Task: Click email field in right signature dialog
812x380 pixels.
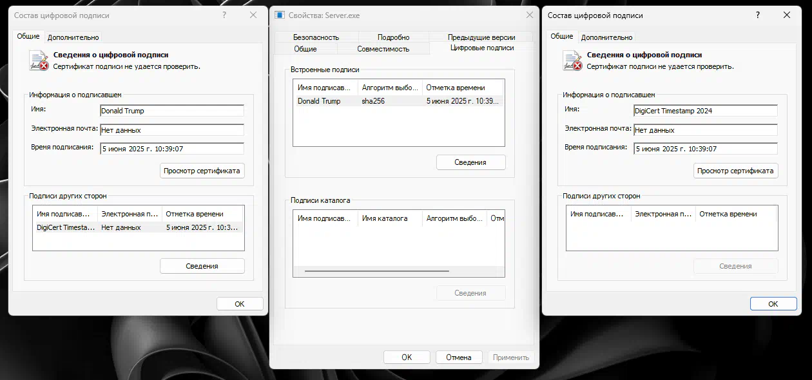Action: [706, 130]
